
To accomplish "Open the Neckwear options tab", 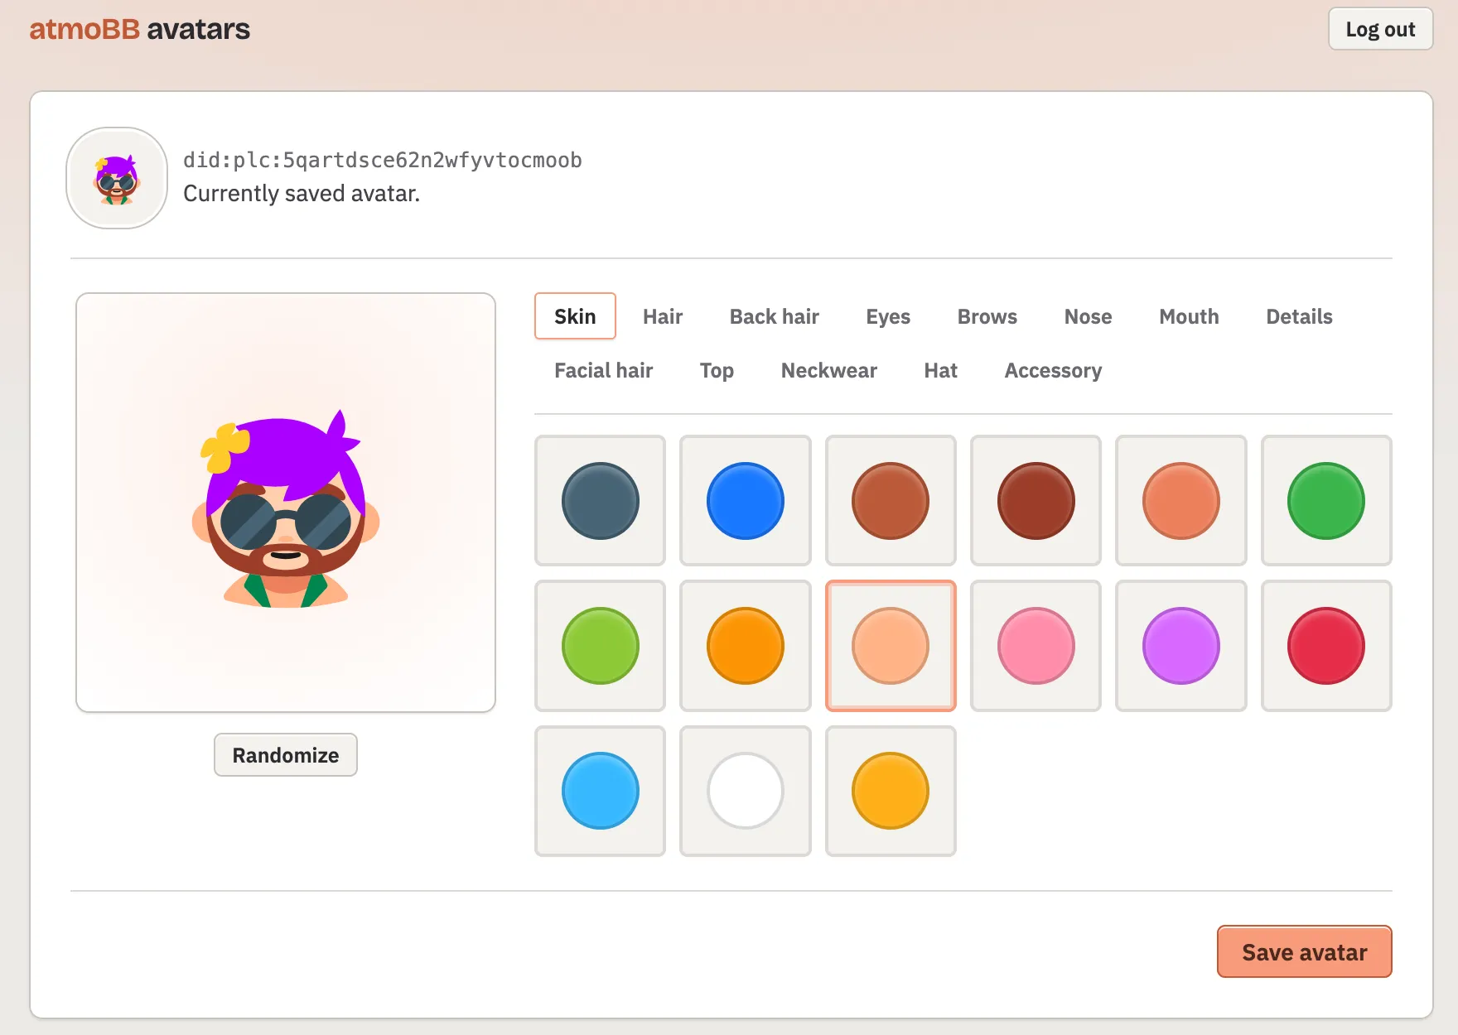I will (x=828, y=370).
